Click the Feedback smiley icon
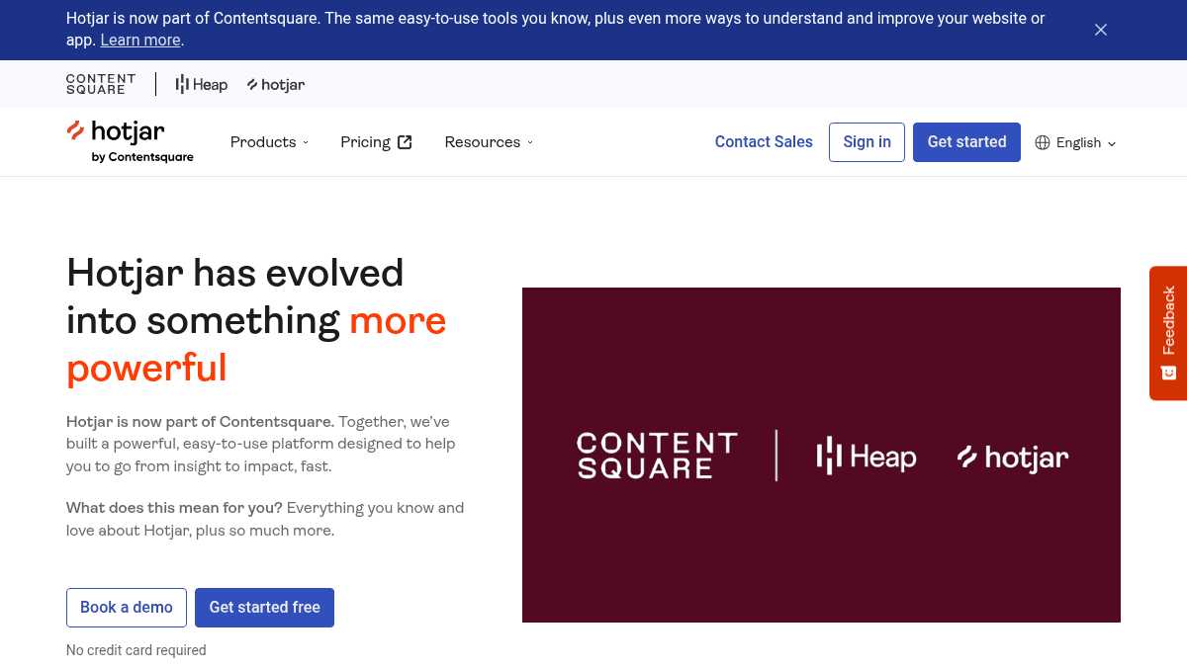The width and height of the screenshot is (1187, 667). coord(1168,373)
